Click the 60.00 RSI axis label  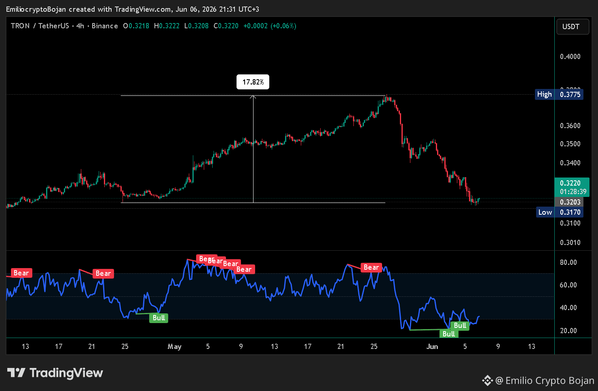pos(568,285)
